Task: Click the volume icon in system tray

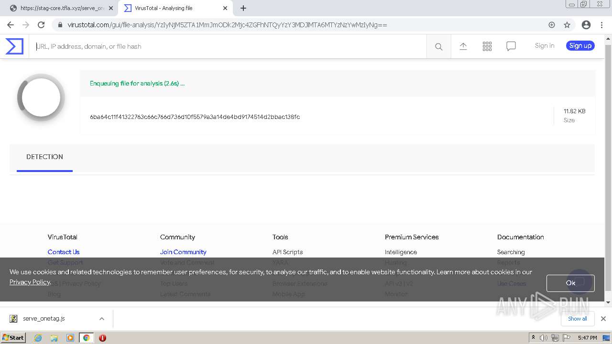Action: coord(544,338)
